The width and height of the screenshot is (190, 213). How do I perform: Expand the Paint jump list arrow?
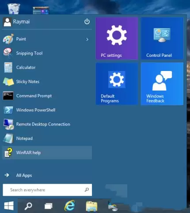(x=87, y=39)
